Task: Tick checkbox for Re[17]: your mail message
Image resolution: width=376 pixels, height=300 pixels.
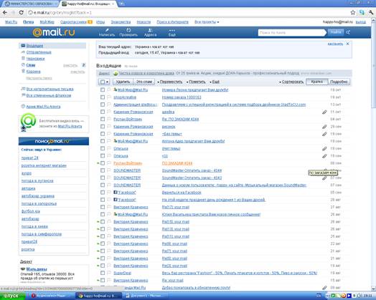Action: [x=103, y=207]
